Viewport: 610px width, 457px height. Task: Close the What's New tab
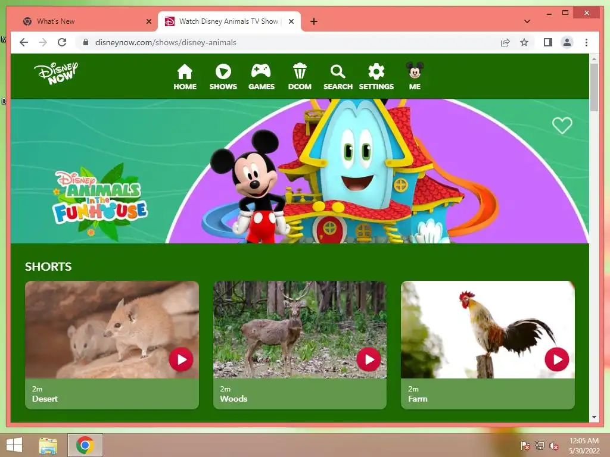(x=148, y=21)
